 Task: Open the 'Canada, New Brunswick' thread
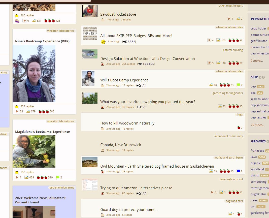121,145
